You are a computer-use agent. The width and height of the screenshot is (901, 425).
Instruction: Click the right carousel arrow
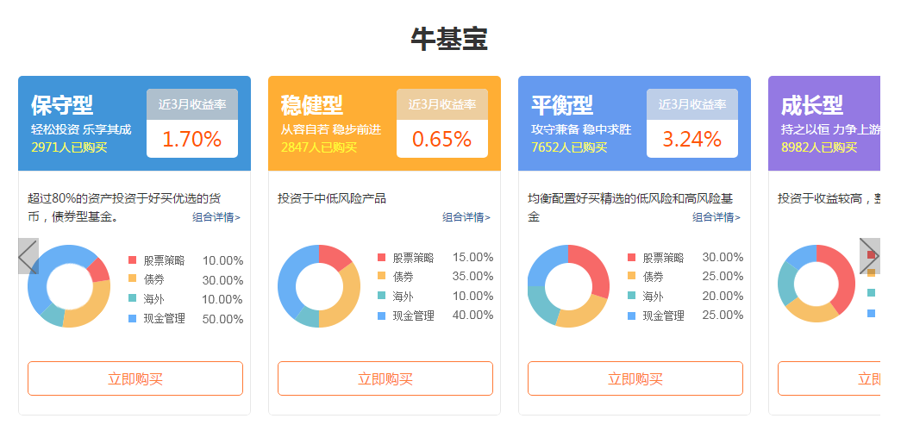pos(869,256)
